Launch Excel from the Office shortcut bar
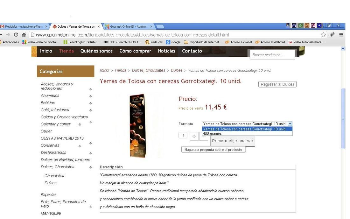The width and height of the screenshot is (350, 219). tap(300, 26)
